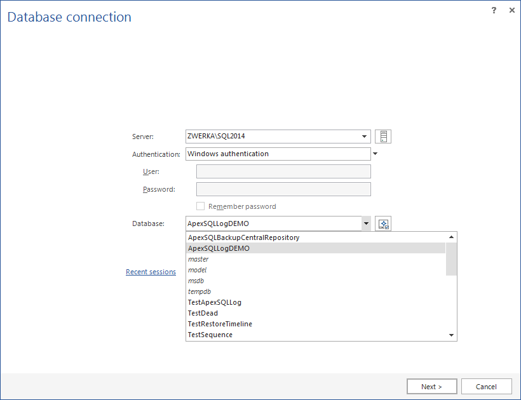This screenshot has width=521, height=400.
Task: Select TestApexSQLLog from the list
Action: pos(316,302)
